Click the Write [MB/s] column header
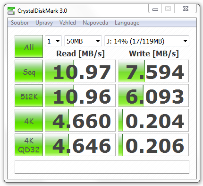The image size is (203, 186). click(154, 54)
